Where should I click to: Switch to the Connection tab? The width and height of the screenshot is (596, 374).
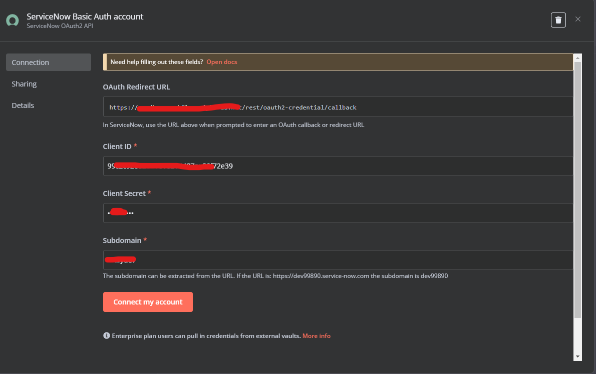point(49,62)
